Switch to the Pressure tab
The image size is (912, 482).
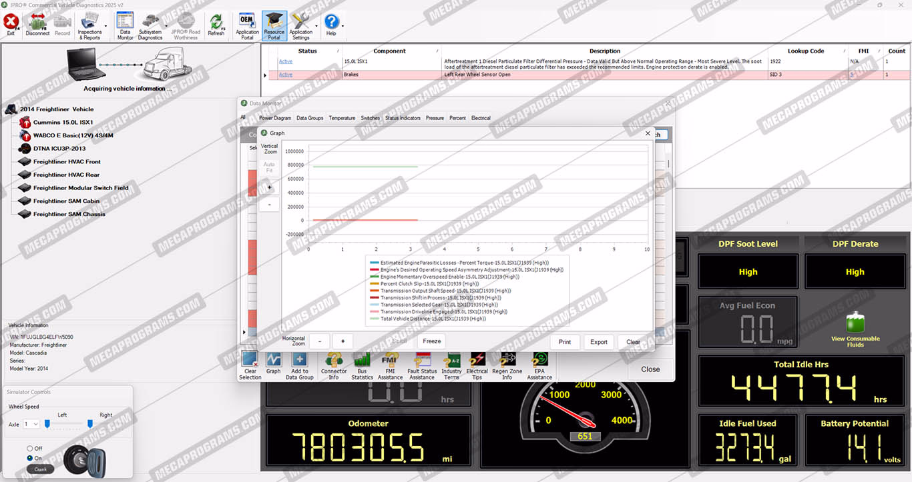point(435,118)
